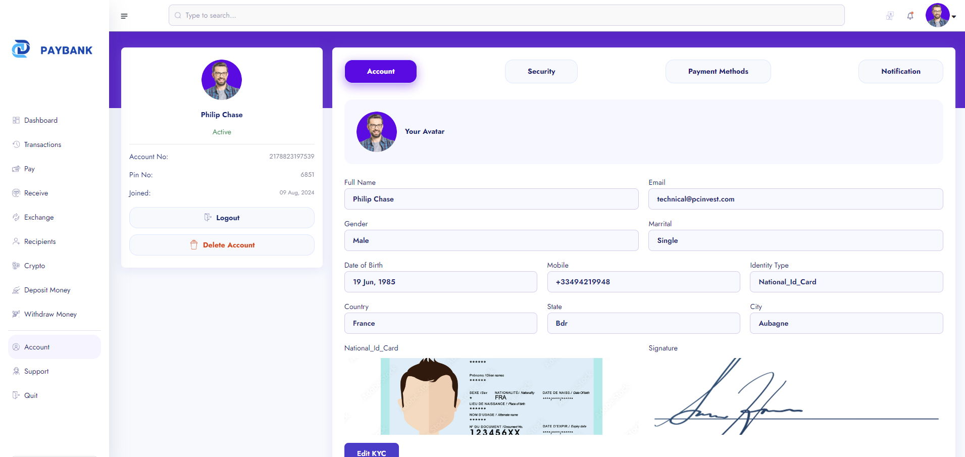
Task: Select Crypto in the sidebar
Action: point(34,266)
